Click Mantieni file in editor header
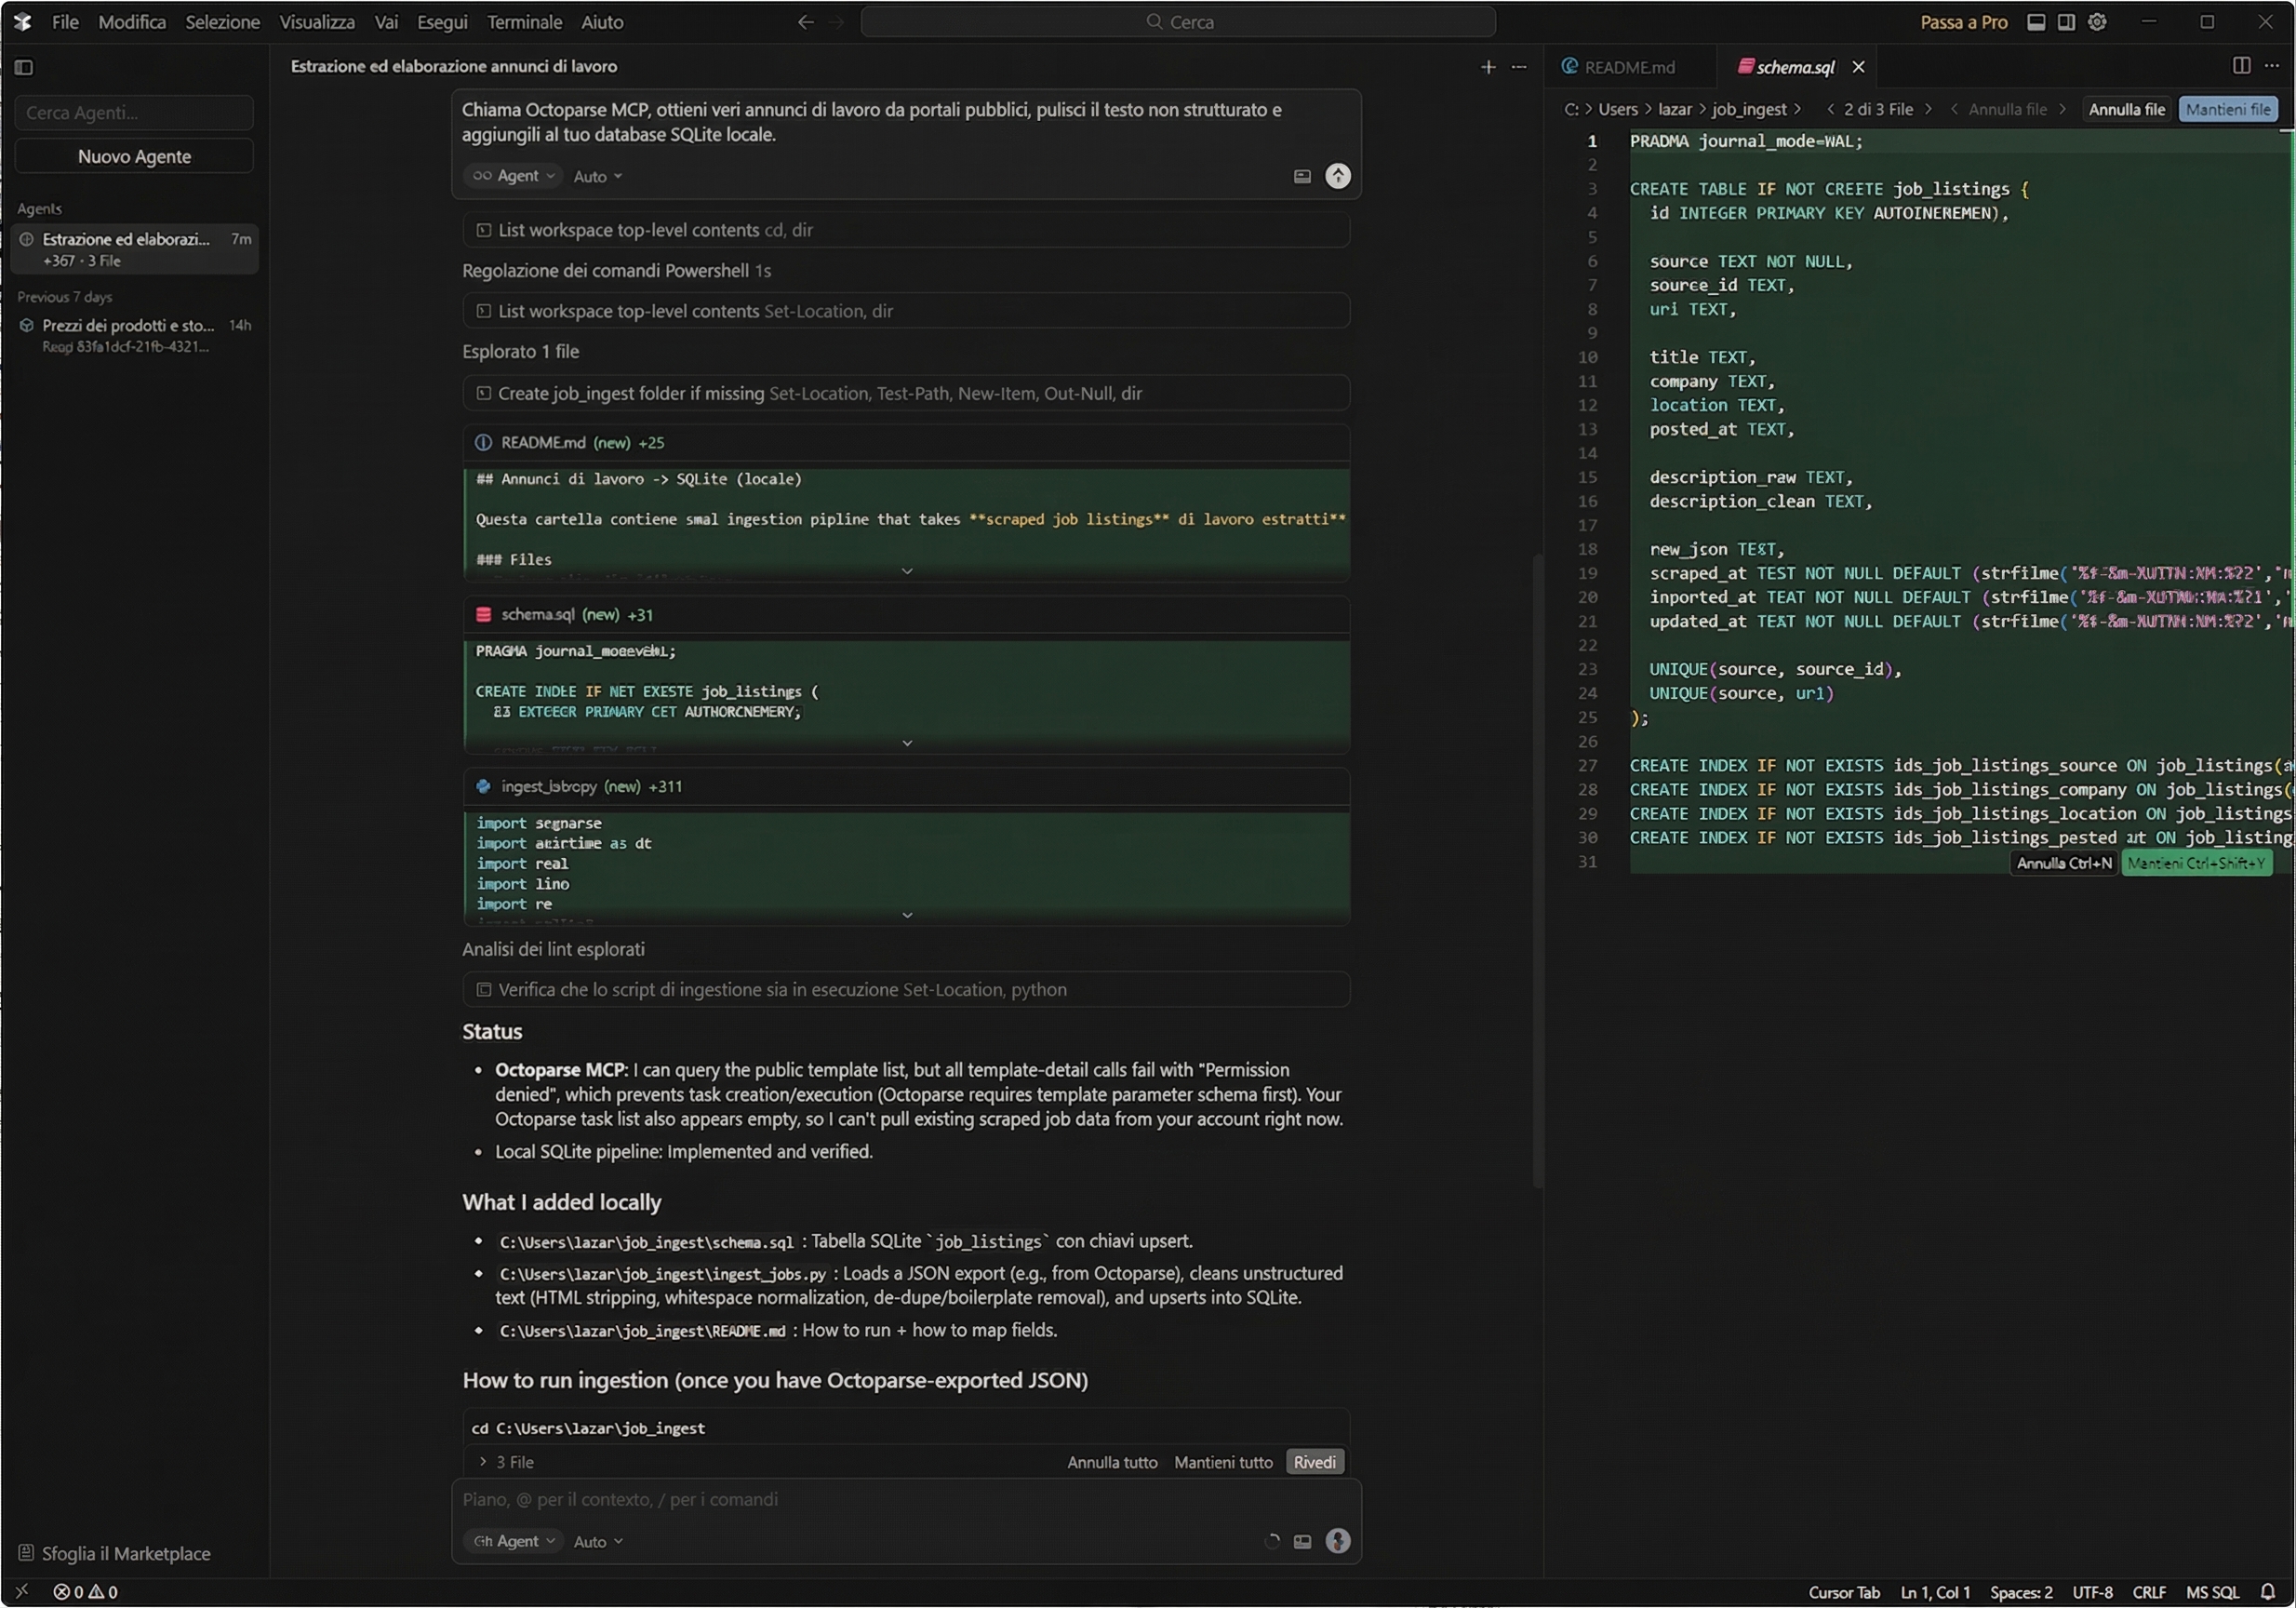 [2227, 109]
